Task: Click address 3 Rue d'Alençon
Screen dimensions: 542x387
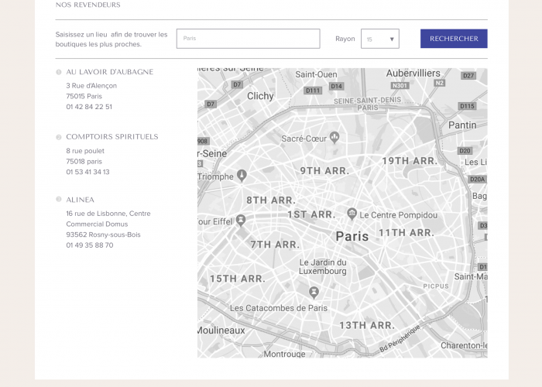Action: pyautogui.click(x=91, y=86)
